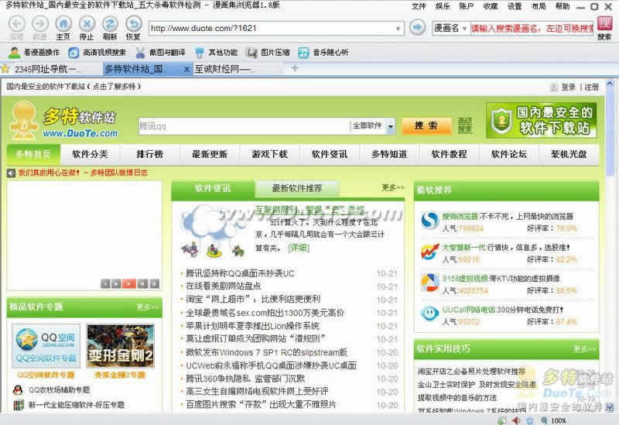Screen dimensions: 619x425
Task: Open the 软件分类 navigation item
Action: click(x=90, y=154)
